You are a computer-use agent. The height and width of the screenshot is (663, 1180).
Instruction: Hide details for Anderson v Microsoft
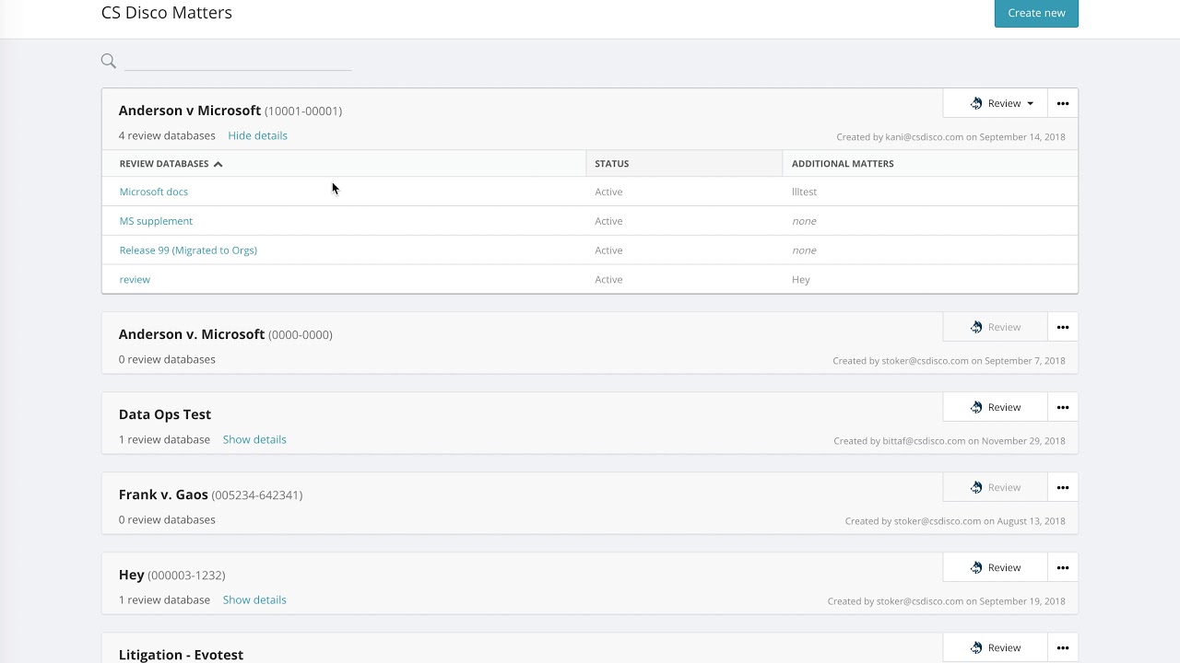pos(257,135)
